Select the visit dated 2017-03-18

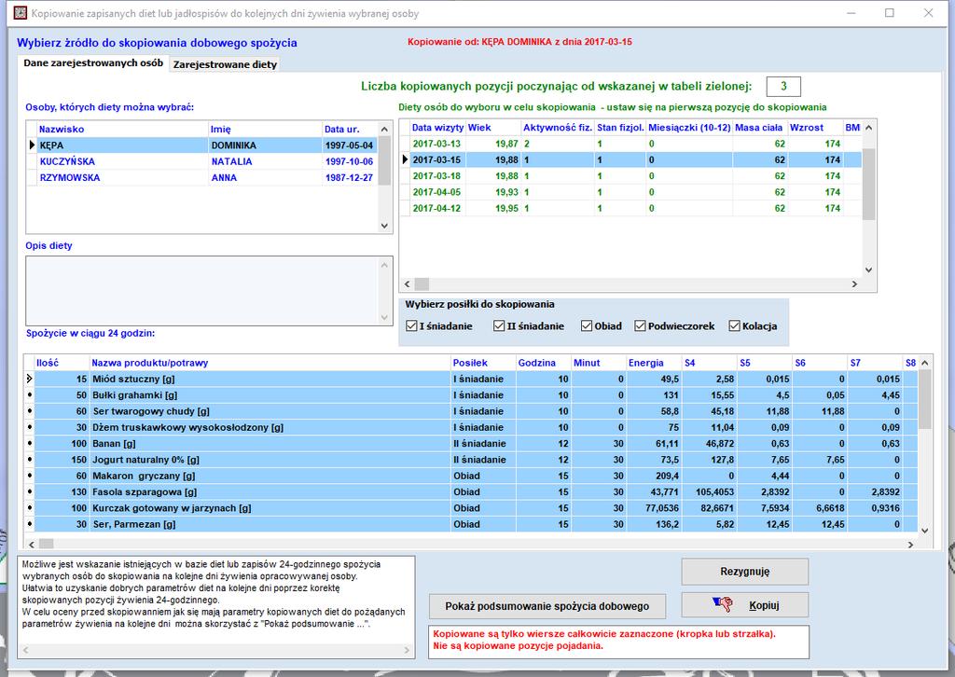(x=631, y=176)
